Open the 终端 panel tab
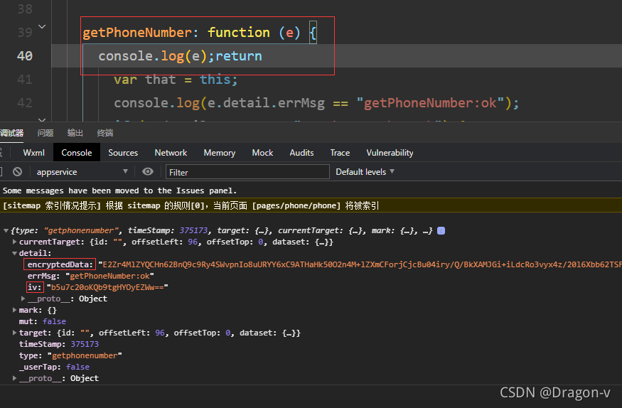The height and width of the screenshot is (408, 622). coord(105,133)
